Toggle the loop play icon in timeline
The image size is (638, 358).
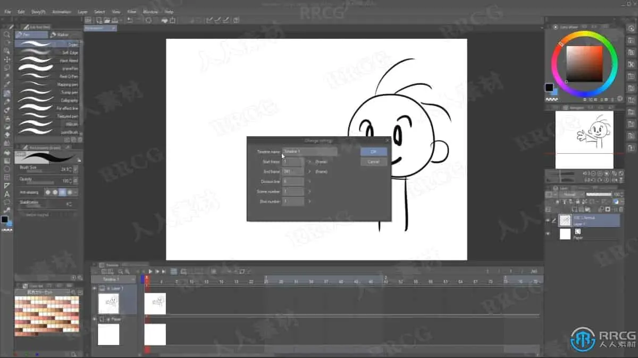[174, 271]
